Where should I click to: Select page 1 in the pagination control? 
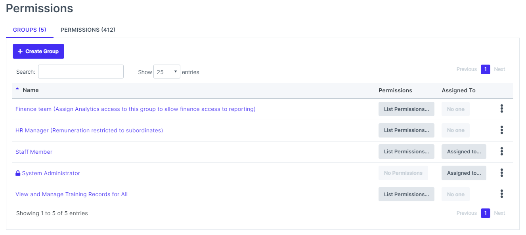tap(485, 69)
